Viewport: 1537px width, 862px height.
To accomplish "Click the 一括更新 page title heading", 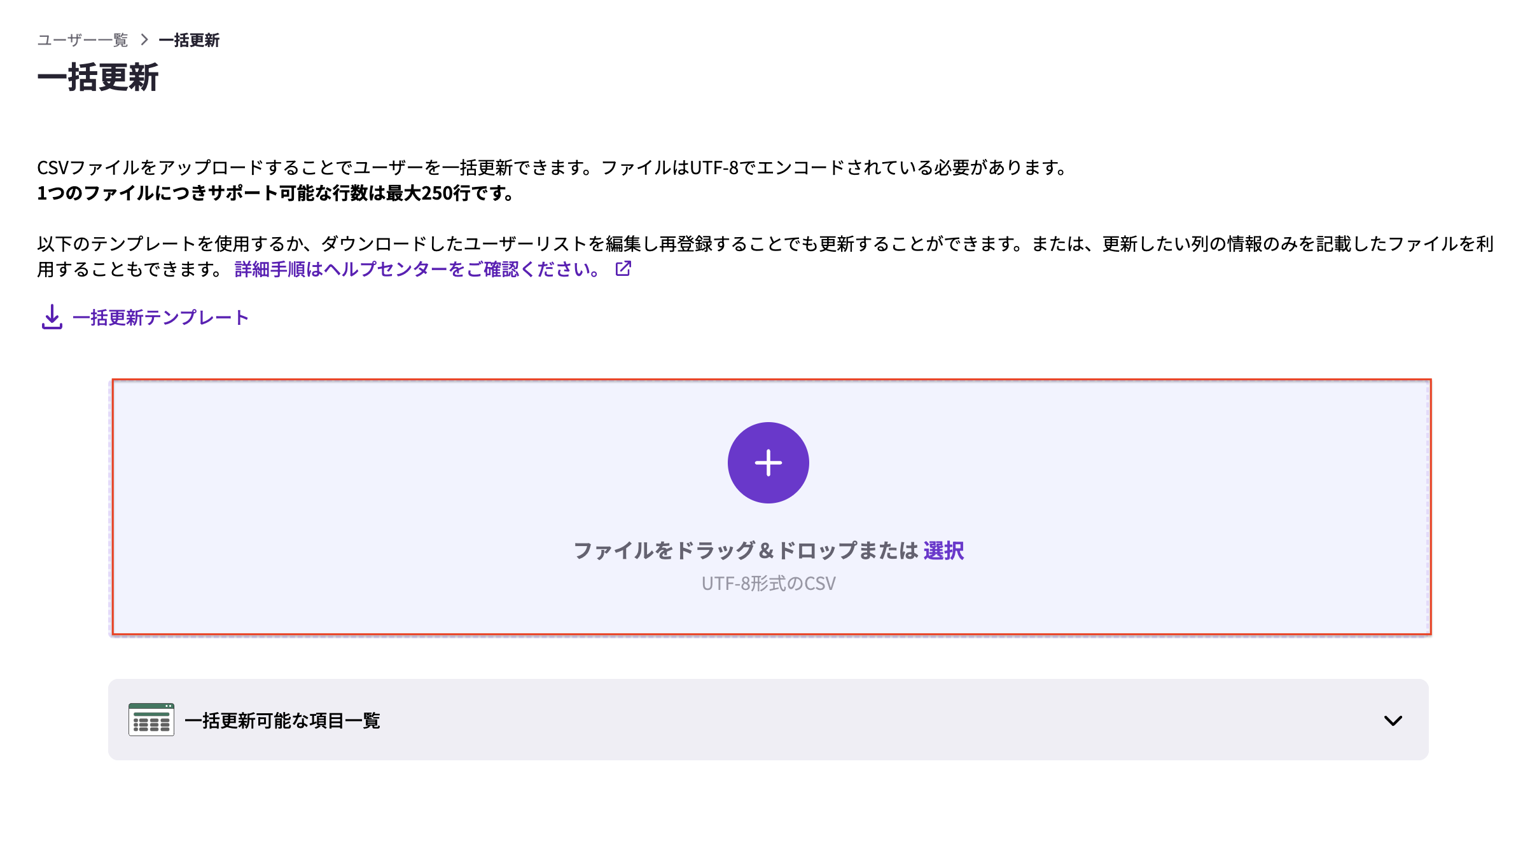I will (x=100, y=79).
